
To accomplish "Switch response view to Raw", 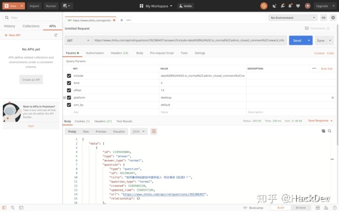I will tap(86, 132).
